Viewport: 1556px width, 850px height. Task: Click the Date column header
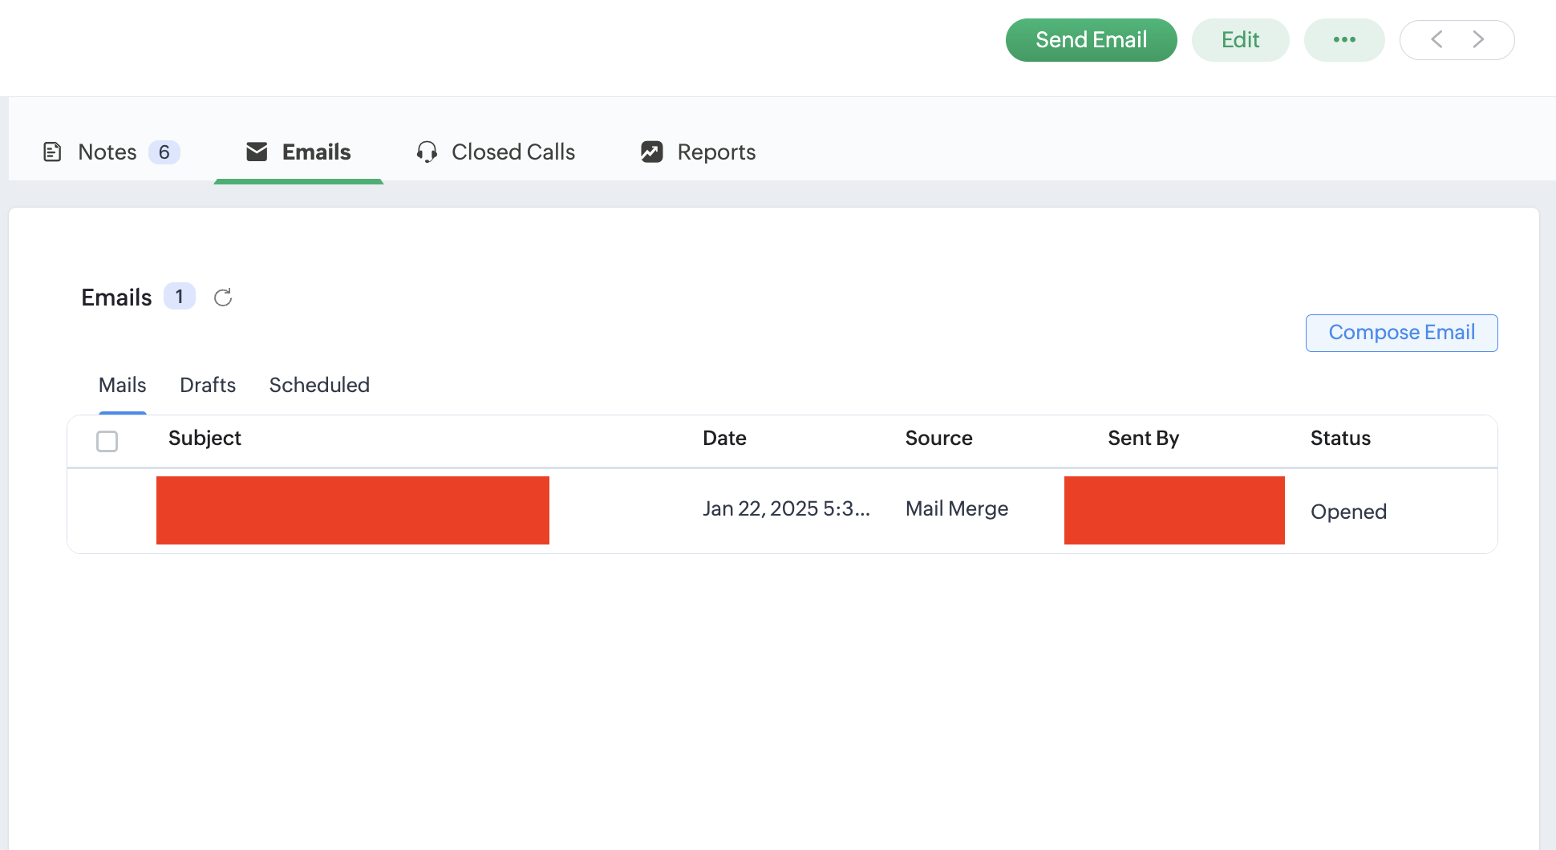[x=724, y=438]
